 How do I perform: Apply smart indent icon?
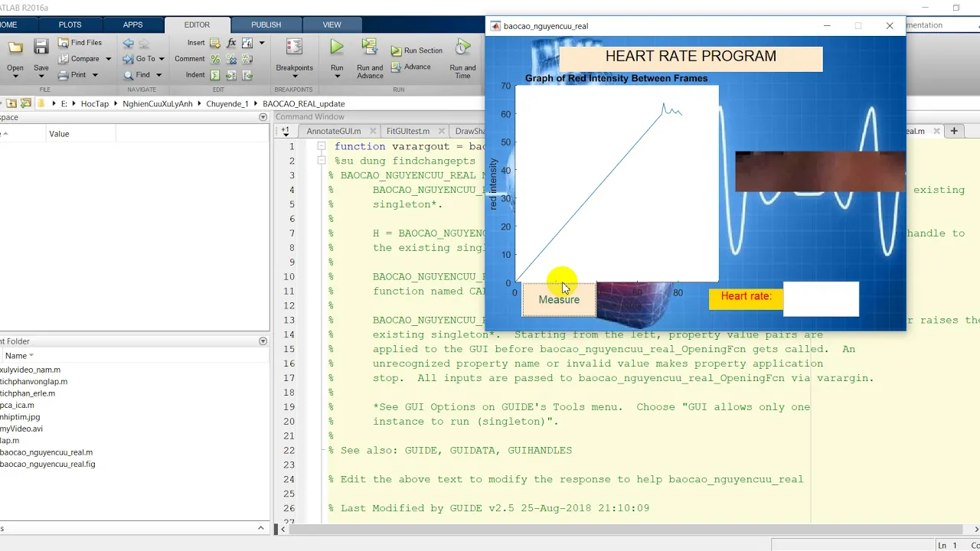point(215,75)
